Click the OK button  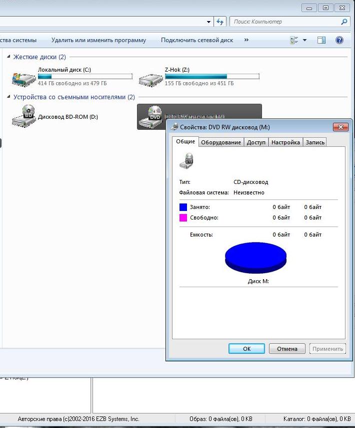(246, 349)
